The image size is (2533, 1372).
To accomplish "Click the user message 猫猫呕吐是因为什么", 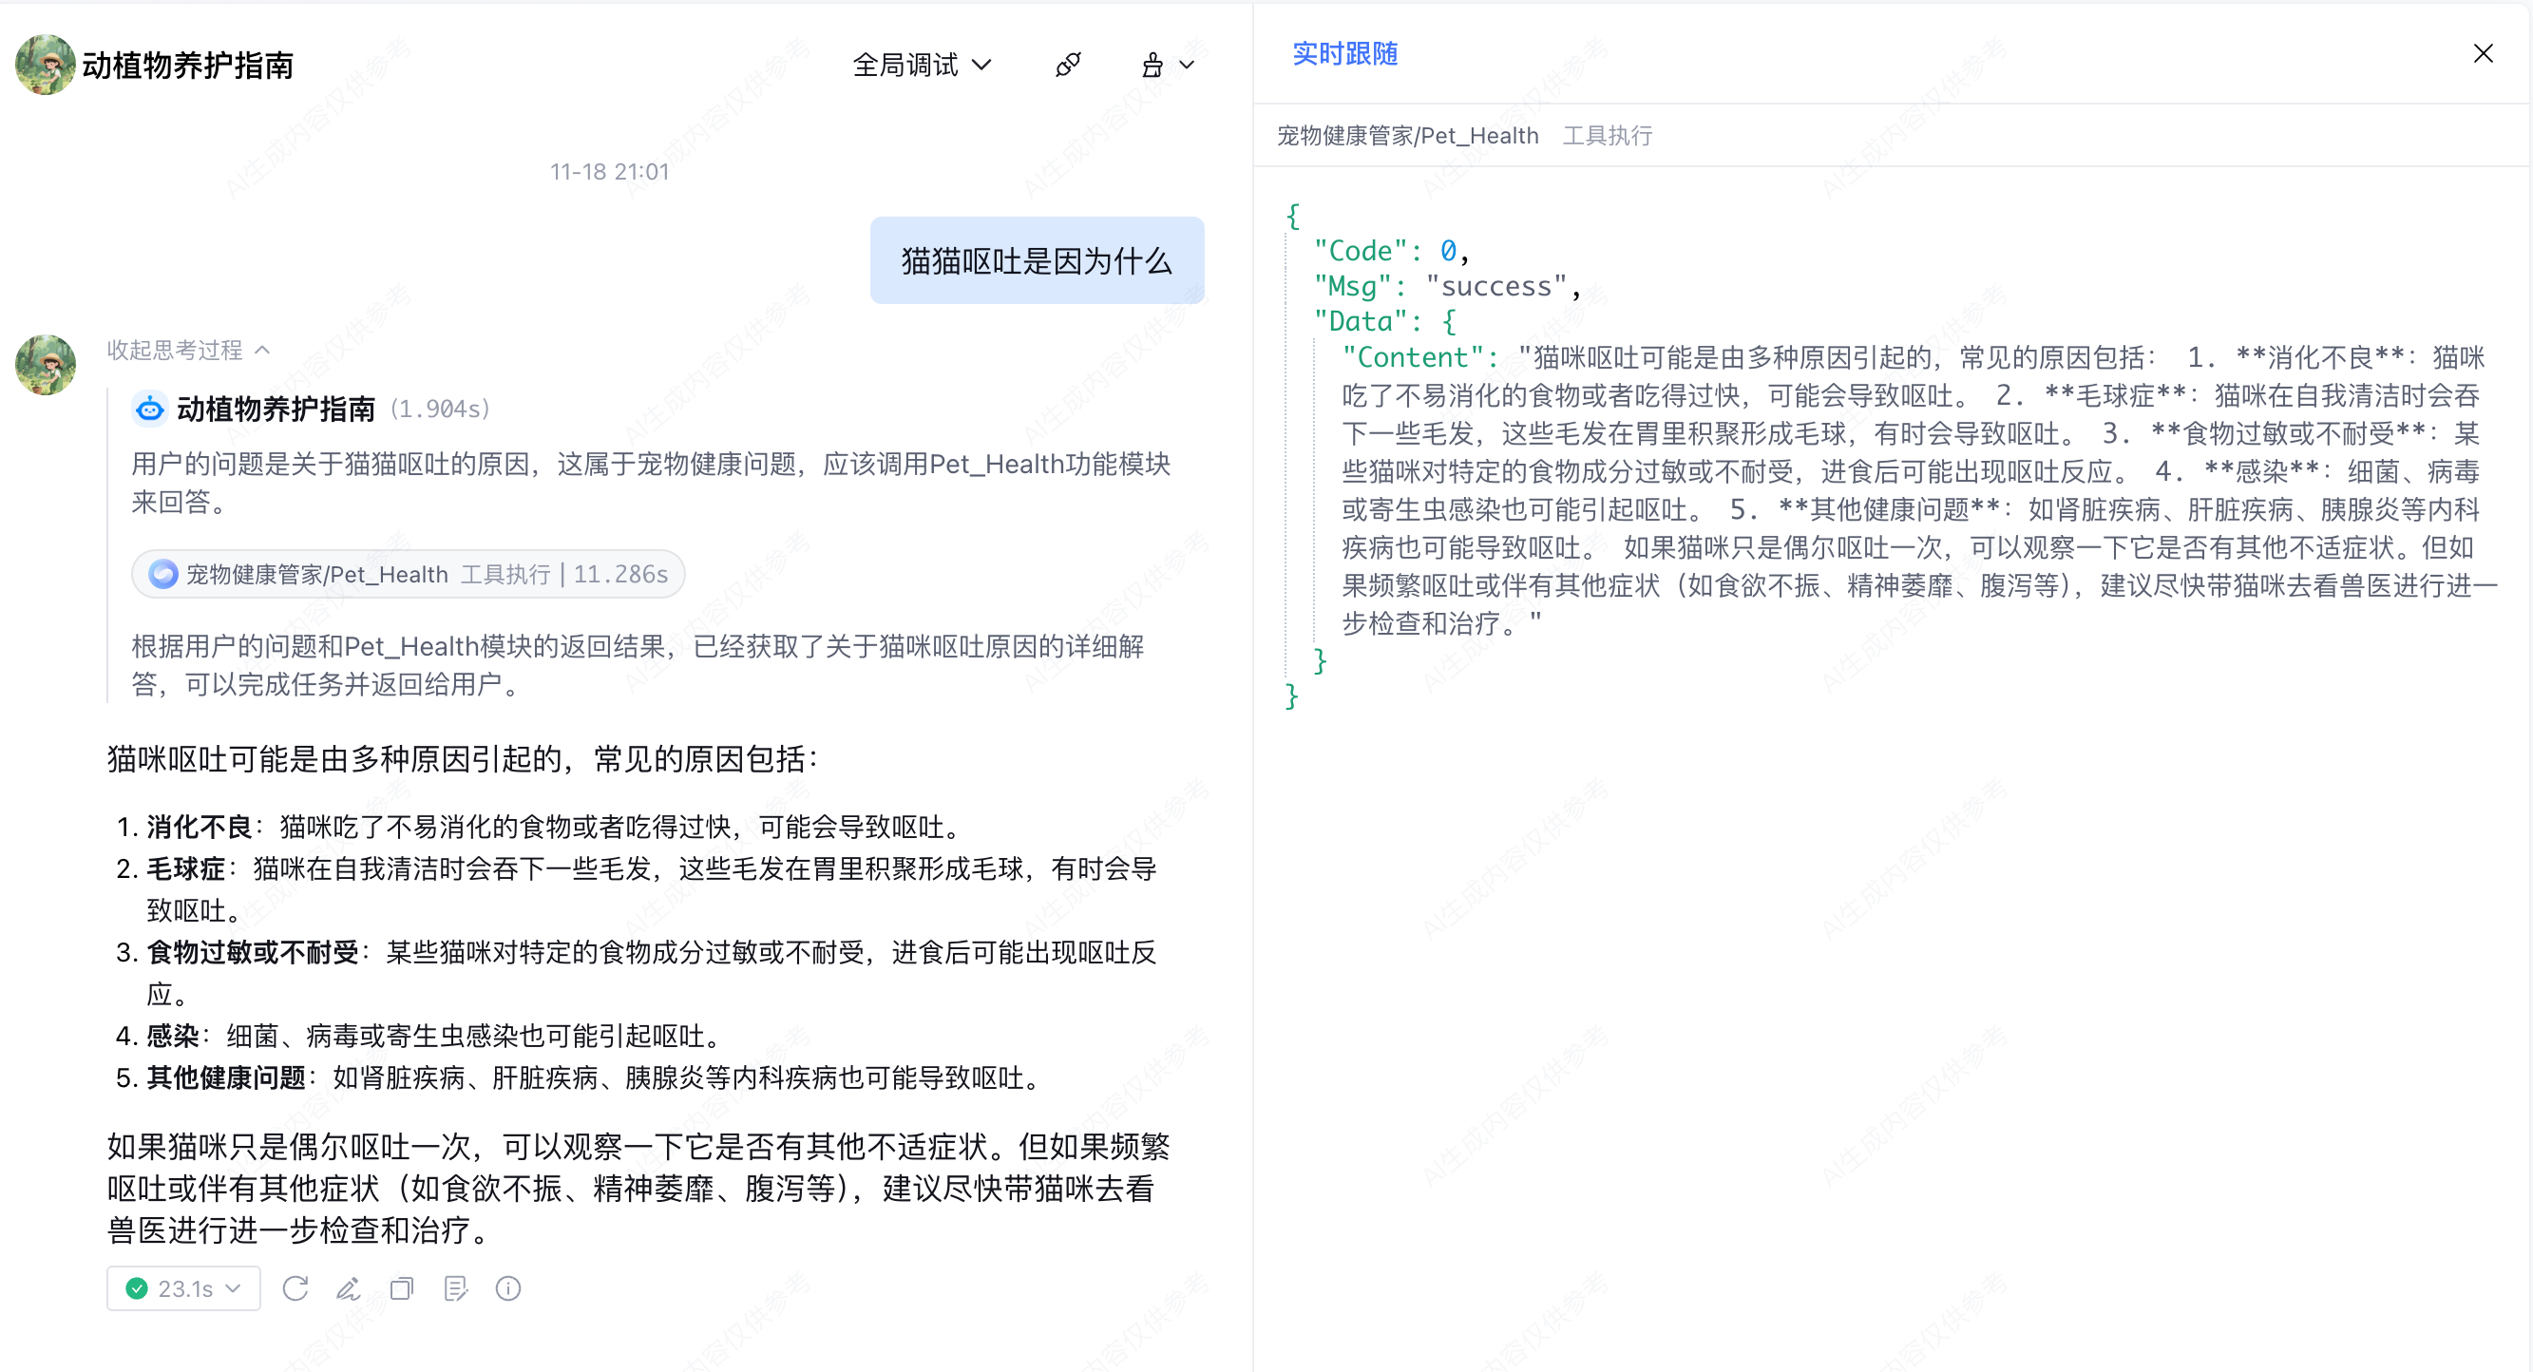I will tap(1037, 260).
